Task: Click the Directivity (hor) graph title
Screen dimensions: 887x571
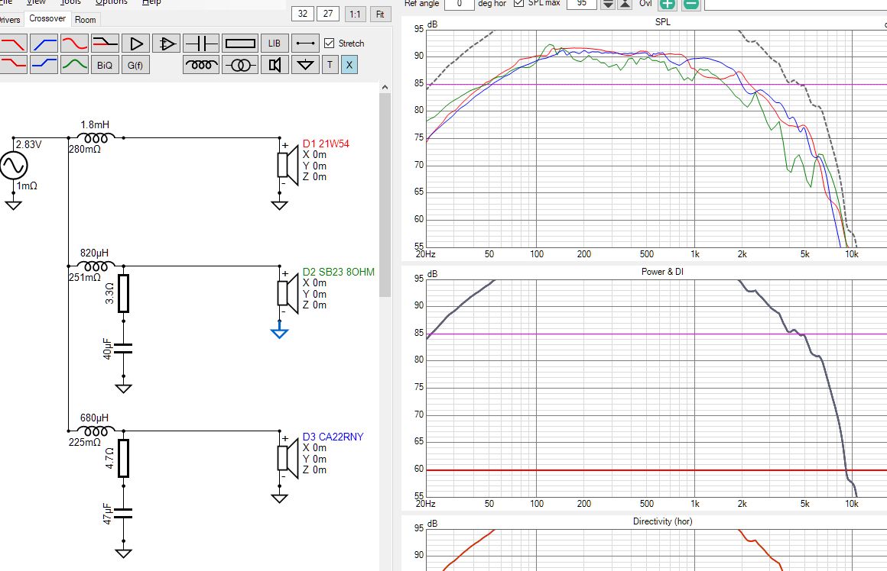Action: point(662,521)
